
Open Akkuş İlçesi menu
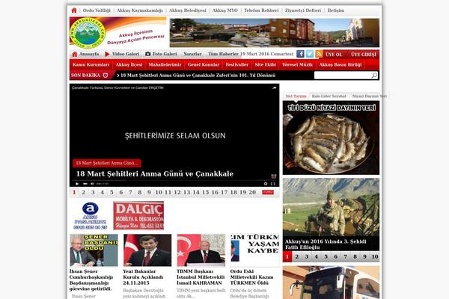coord(129,65)
